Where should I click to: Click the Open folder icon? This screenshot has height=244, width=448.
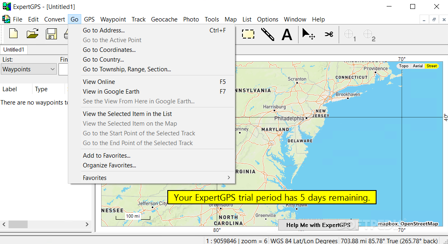click(32, 34)
